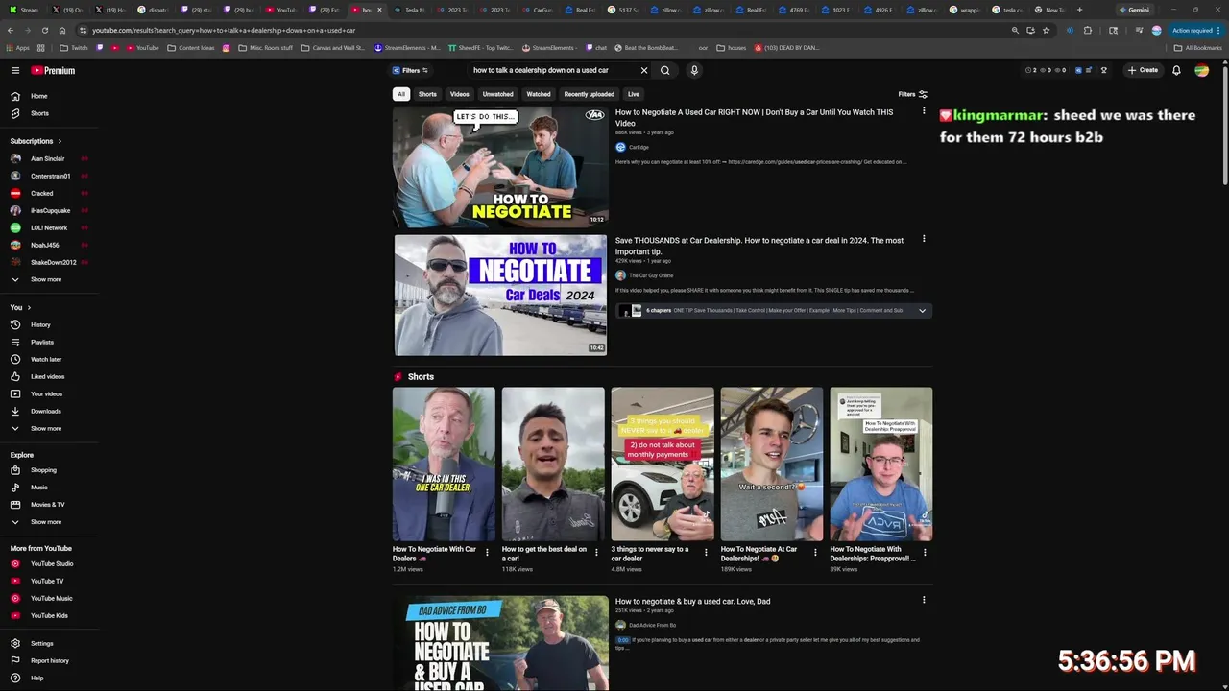Open the account avatar menu

click(1201, 70)
